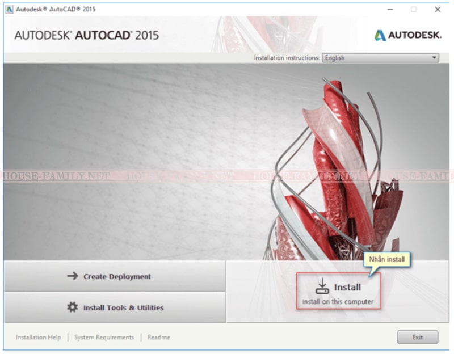This screenshot has width=454, height=354.
Task: Open the Installation instructions language dropdown
Action: click(x=380, y=58)
